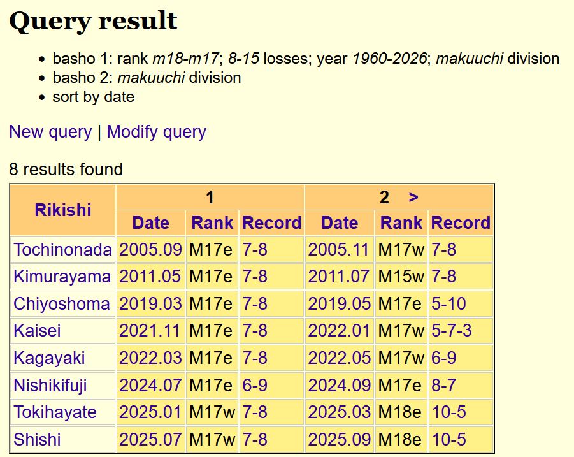
Task: Select the Query result heading
Action: (x=93, y=20)
